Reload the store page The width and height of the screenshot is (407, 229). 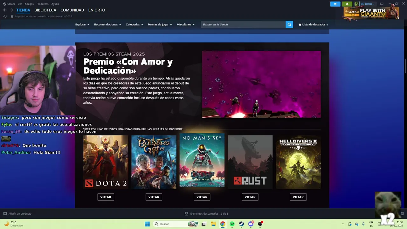[5, 16]
